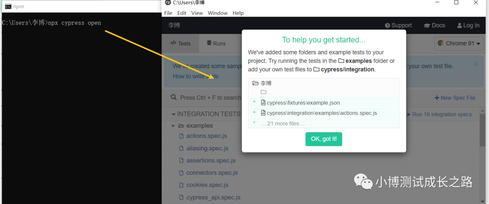Click the file icon beside assertions.spec.js

click(181, 161)
